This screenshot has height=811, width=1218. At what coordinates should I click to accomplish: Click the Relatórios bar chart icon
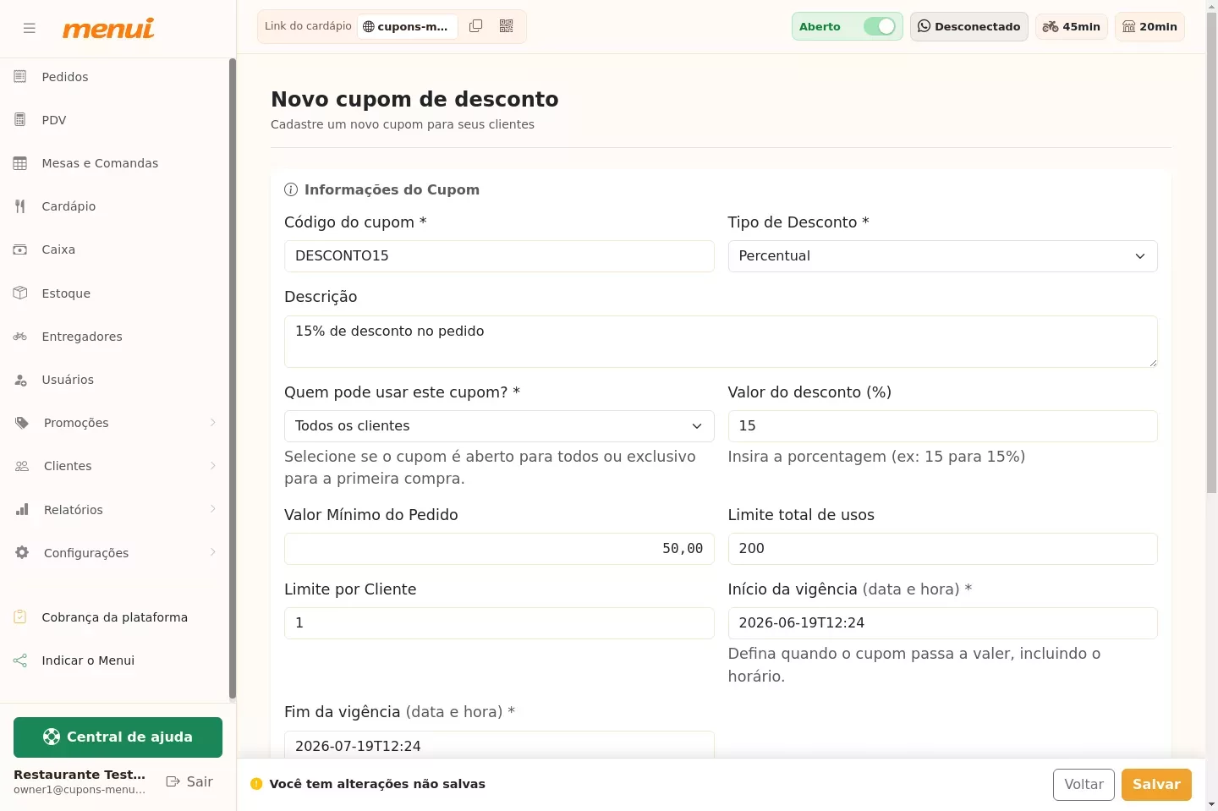click(x=22, y=510)
